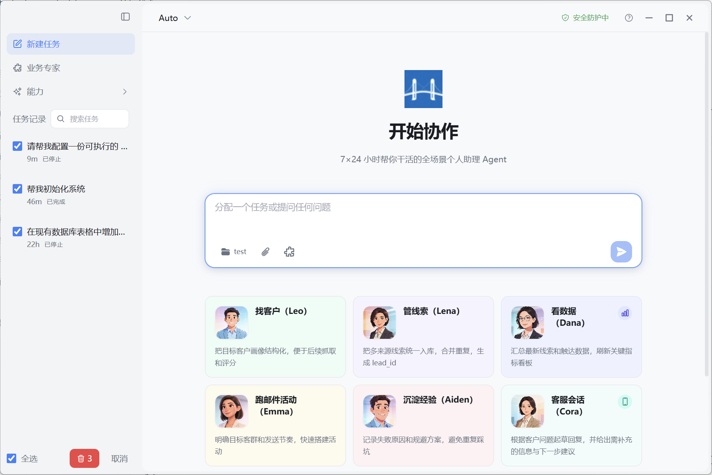
Task: Click the 9m 已停止 status line
Action: coord(44,159)
